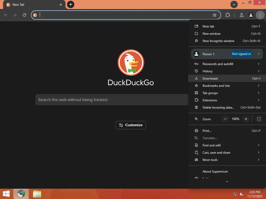Close the New Tab tab
Image resolution: width=266 pixels, height=199 pixels.
coord(61,5)
